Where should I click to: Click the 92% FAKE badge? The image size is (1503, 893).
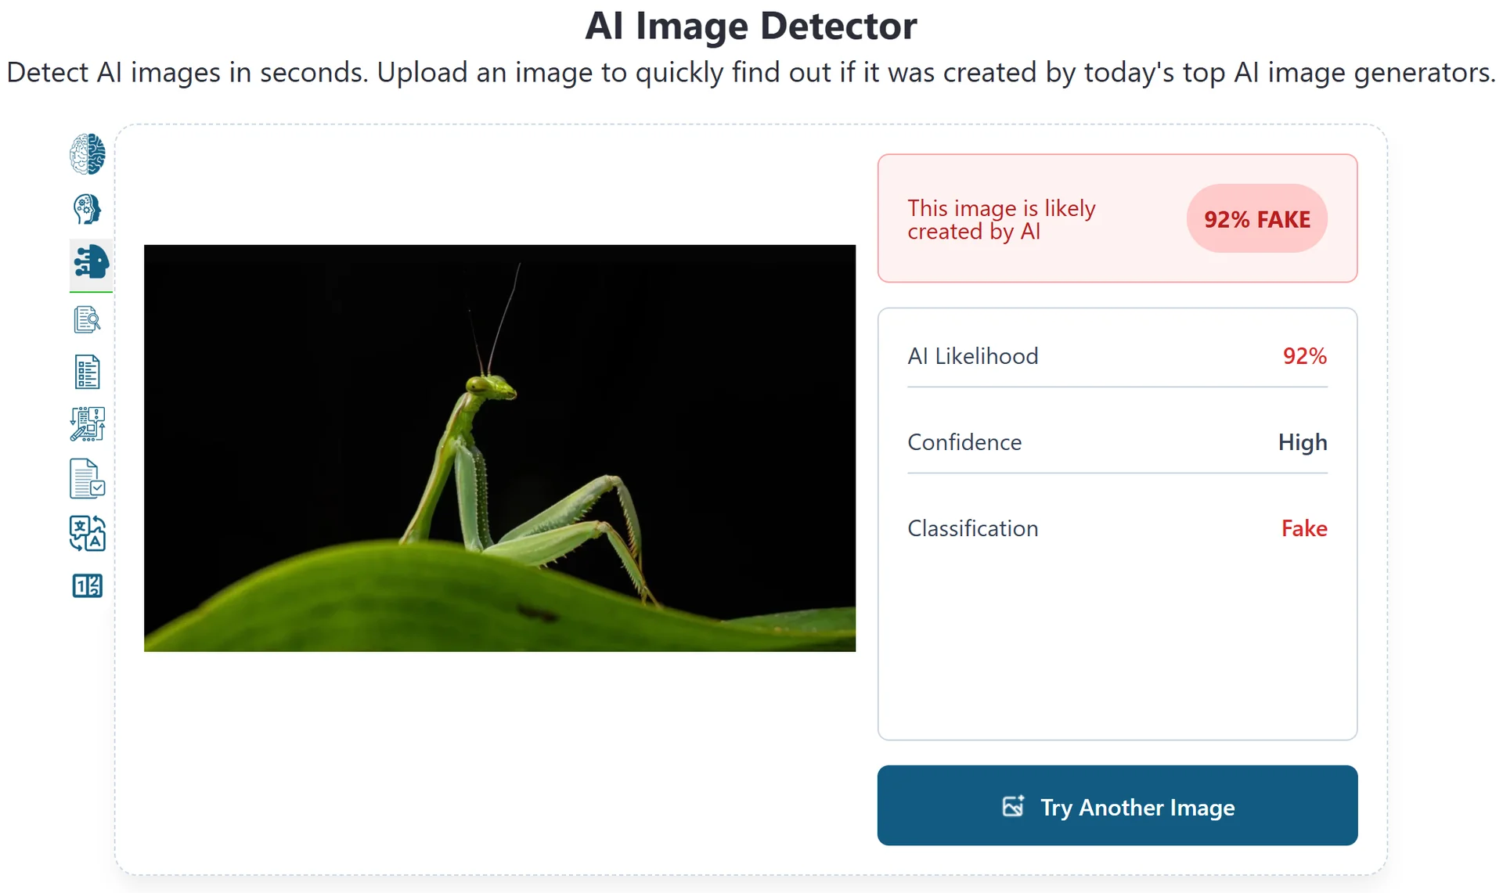tap(1256, 219)
